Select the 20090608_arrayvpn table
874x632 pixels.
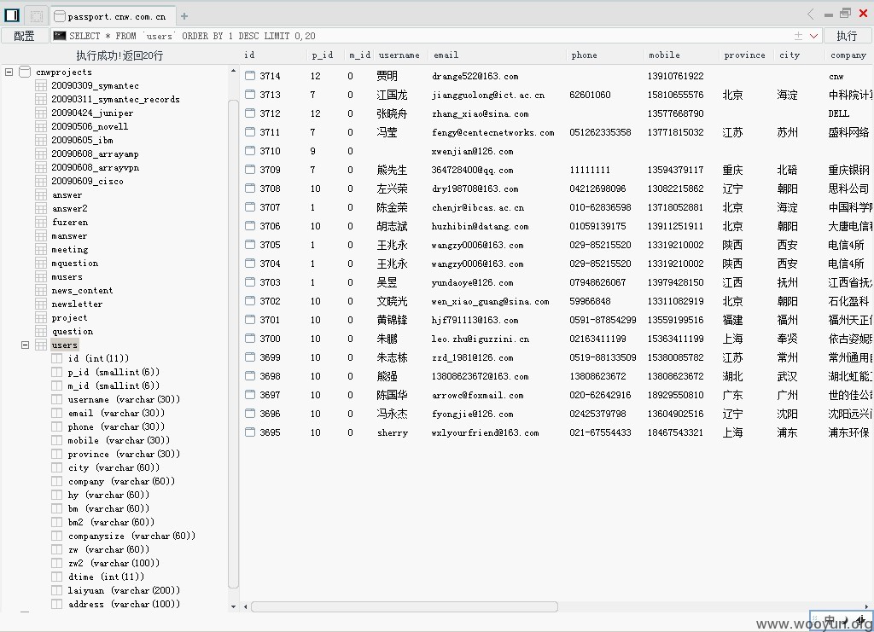click(95, 168)
